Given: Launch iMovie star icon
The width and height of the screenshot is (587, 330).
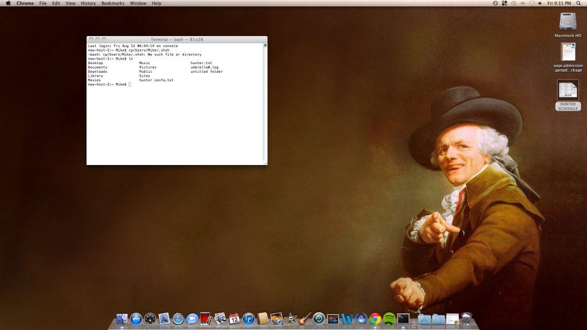Looking at the screenshot, I should 291,319.
